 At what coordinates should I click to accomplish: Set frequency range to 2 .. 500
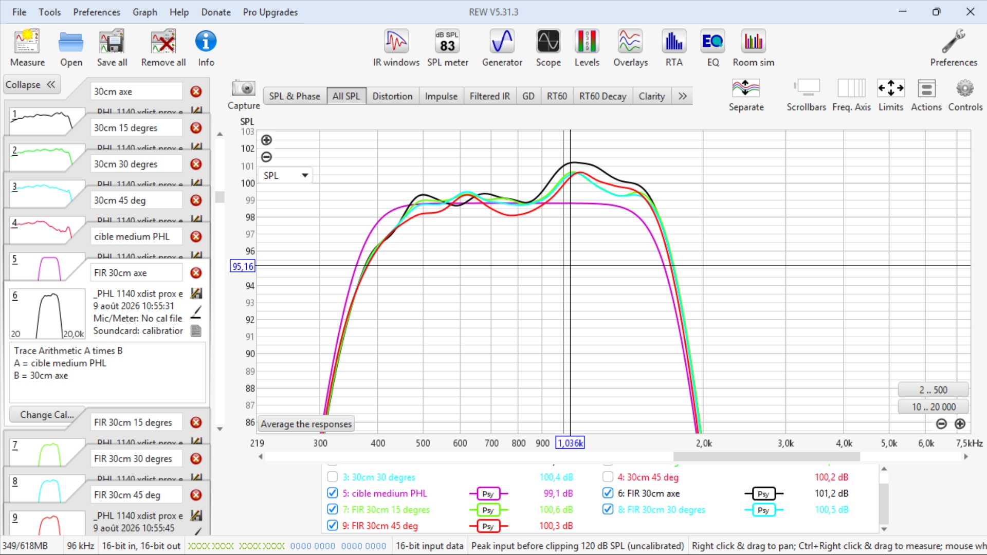coord(933,390)
